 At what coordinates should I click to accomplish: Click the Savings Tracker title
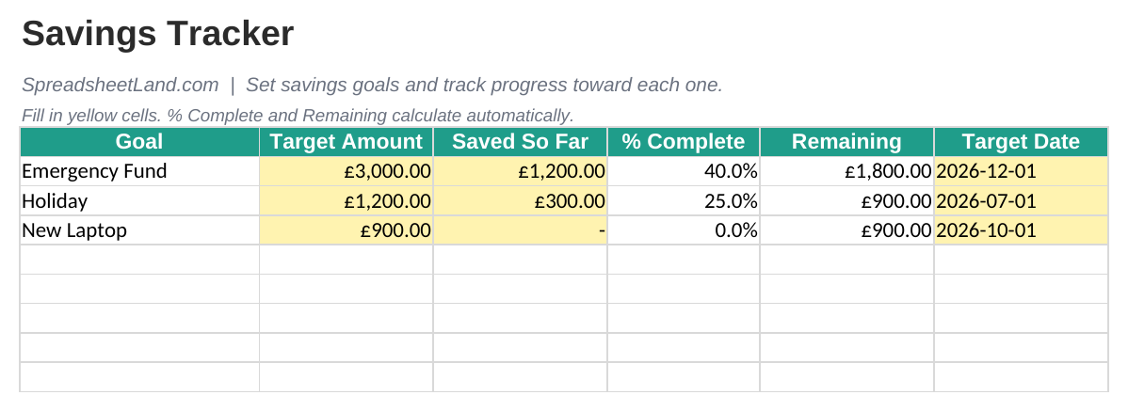[157, 34]
